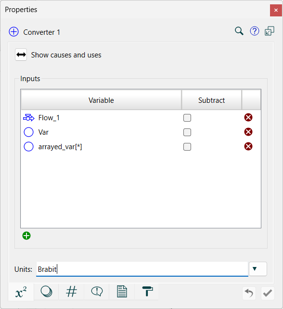Open the number format # tab
The height and width of the screenshot is (309, 283).
coord(71,292)
